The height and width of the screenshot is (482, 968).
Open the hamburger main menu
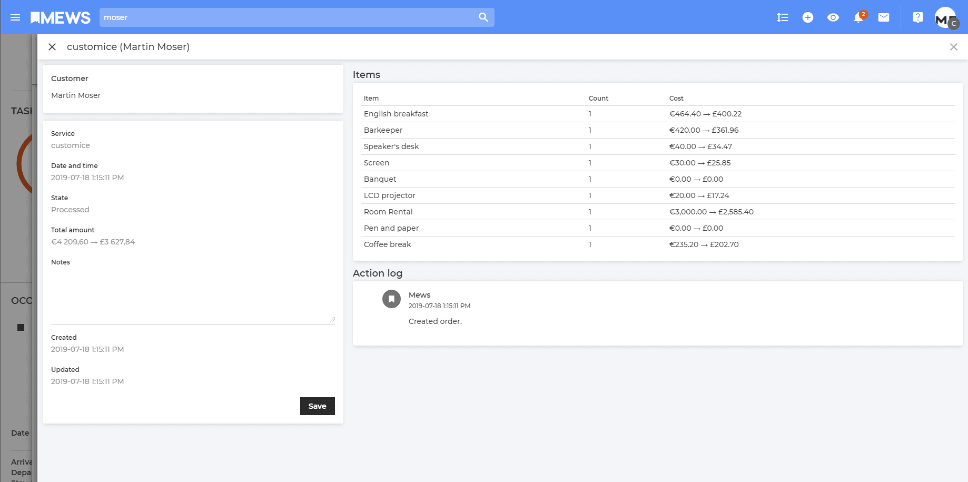[x=15, y=17]
